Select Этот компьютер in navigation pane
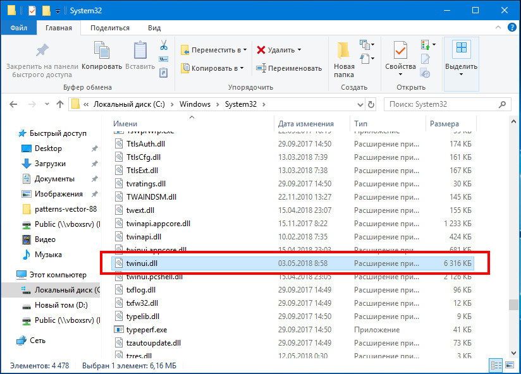 tap(51, 275)
